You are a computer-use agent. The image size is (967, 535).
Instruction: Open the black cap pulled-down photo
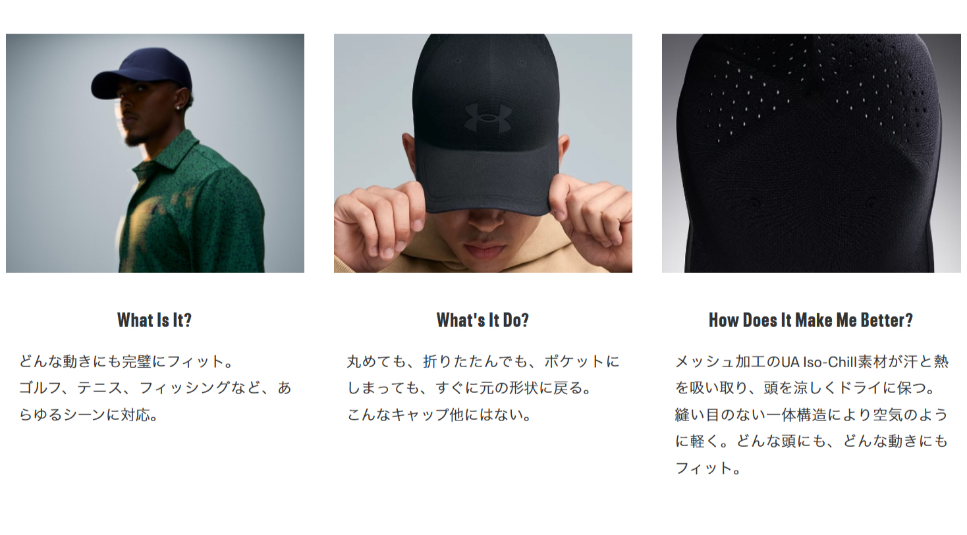tap(483, 153)
